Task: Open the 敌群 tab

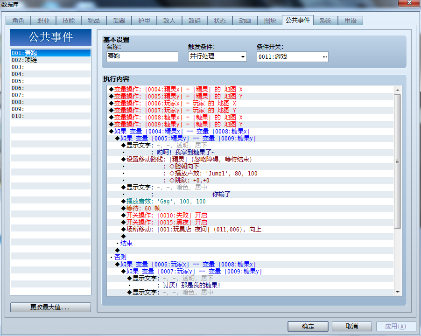Action: pos(195,21)
